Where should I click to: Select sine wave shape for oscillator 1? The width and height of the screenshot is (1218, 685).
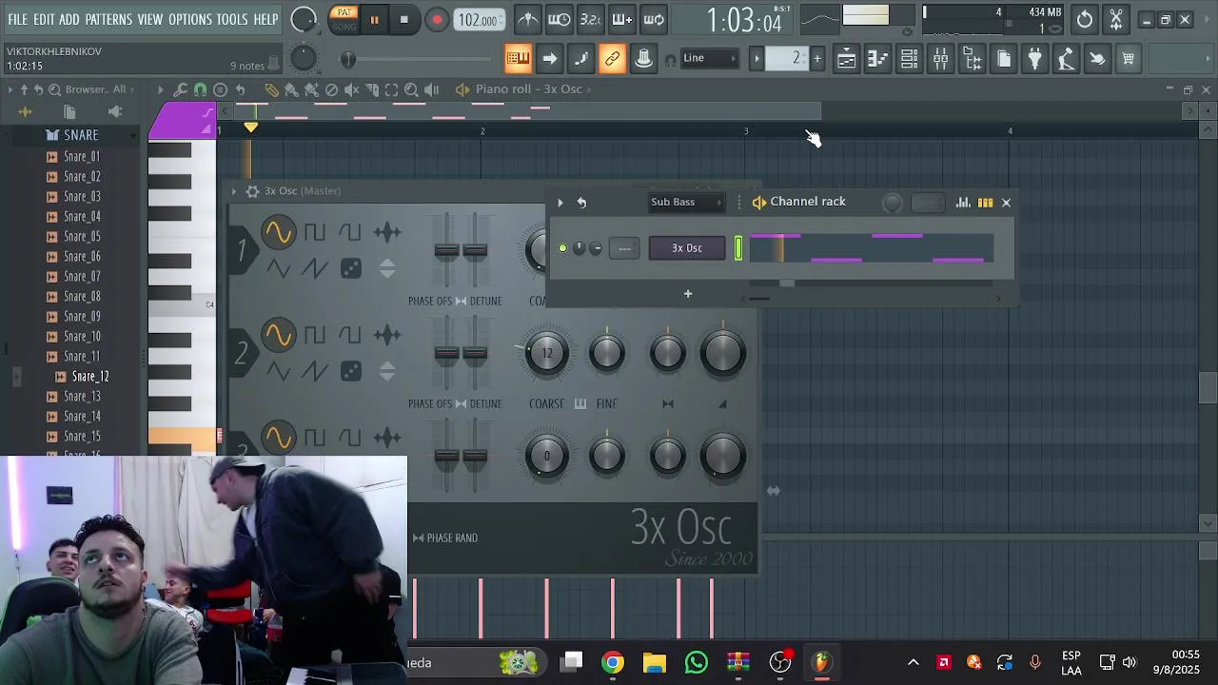pos(278,232)
